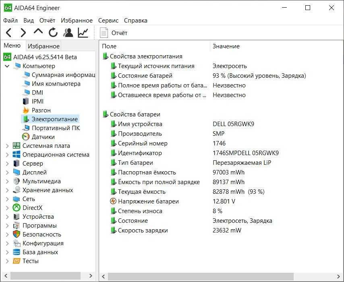This screenshot has width=344, height=282.
Task: Click the Сеть network icon
Action: tap(17, 199)
